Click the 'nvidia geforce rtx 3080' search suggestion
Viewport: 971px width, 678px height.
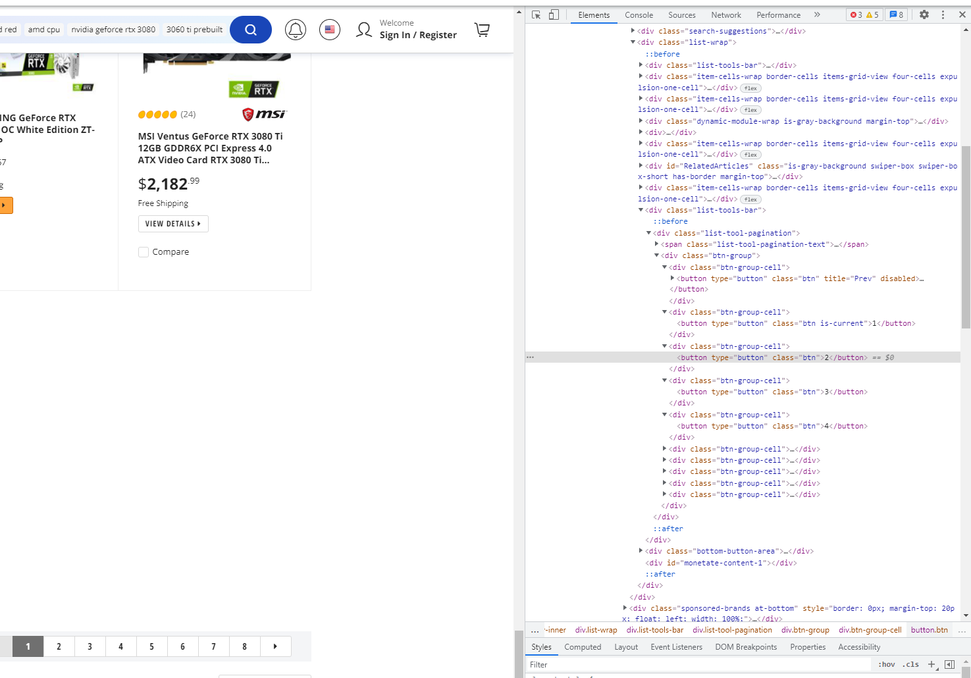[x=113, y=30]
